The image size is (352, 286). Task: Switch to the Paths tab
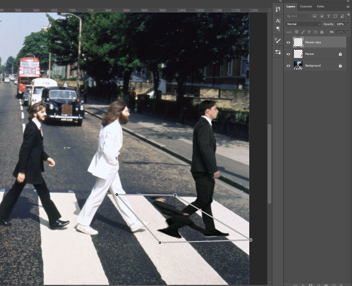click(321, 7)
